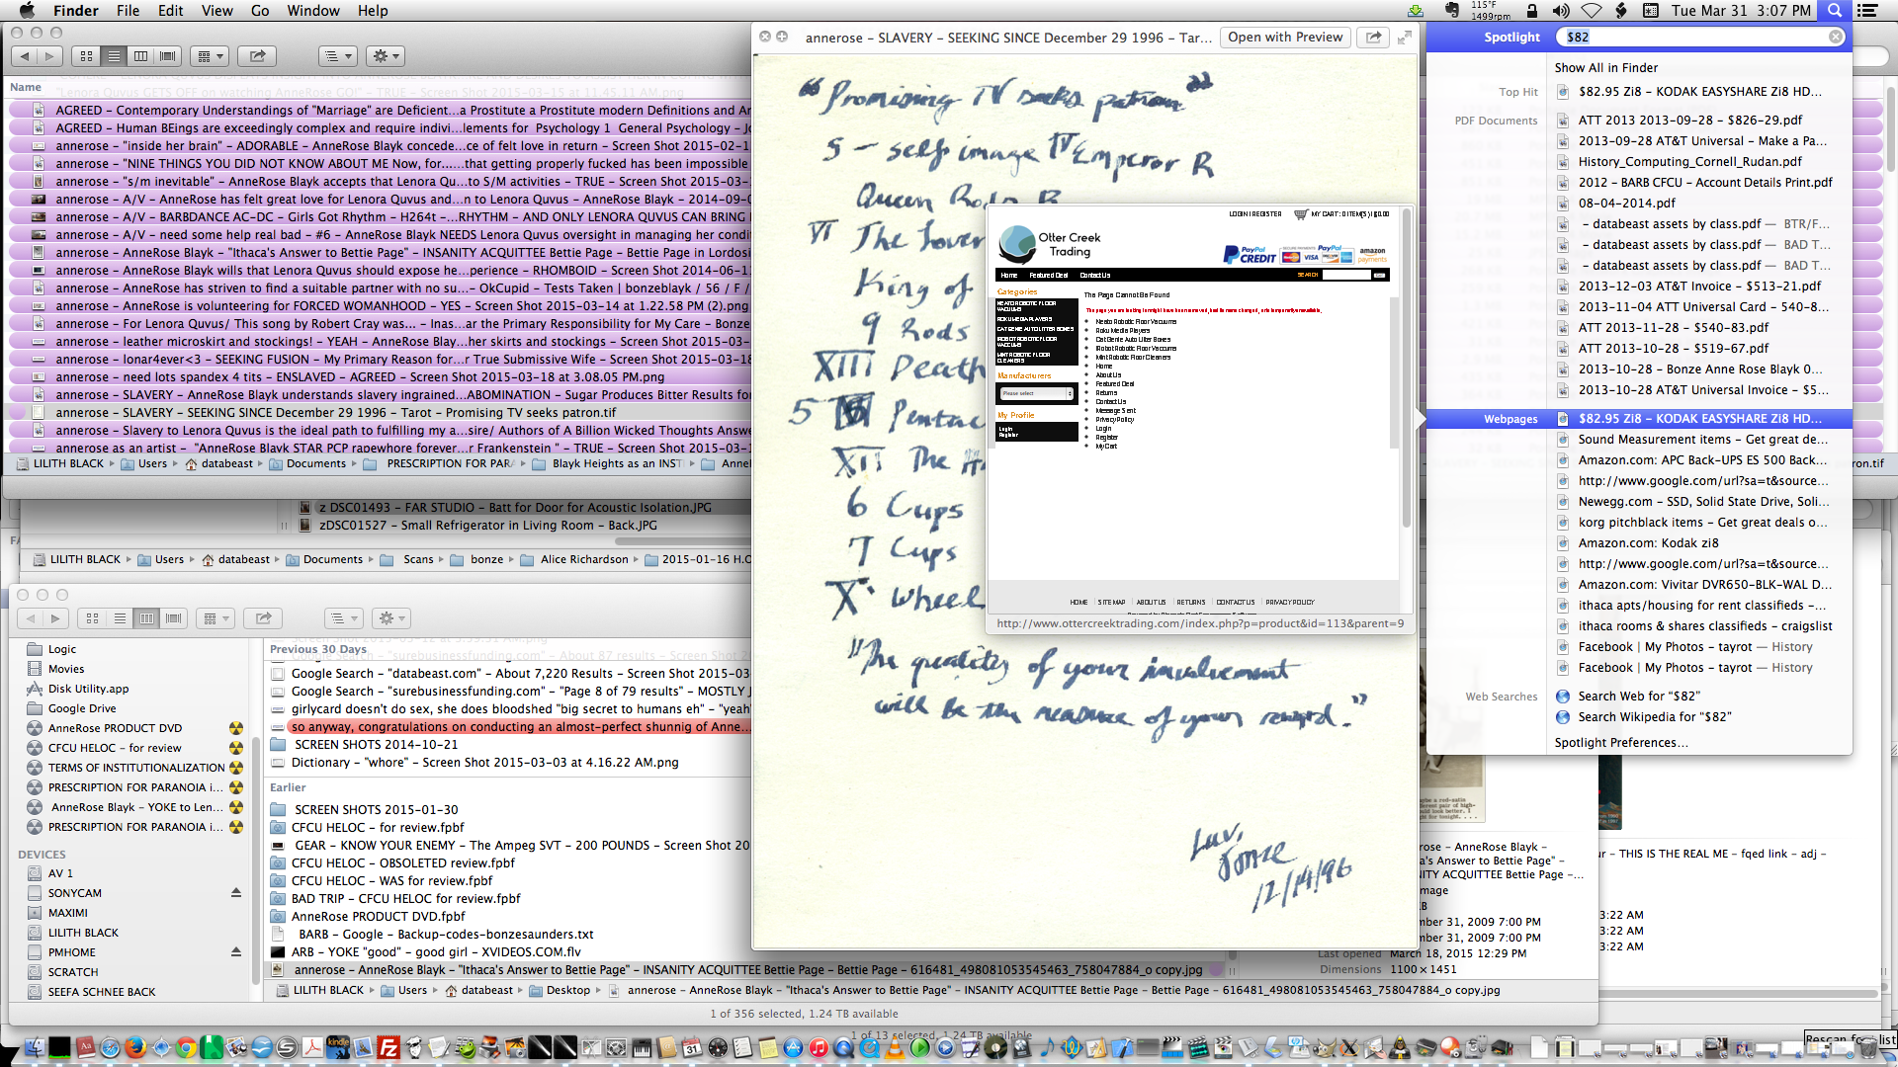The image size is (1898, 1067).
Task: Open the Window menu
Action: [x=313, y=11]
